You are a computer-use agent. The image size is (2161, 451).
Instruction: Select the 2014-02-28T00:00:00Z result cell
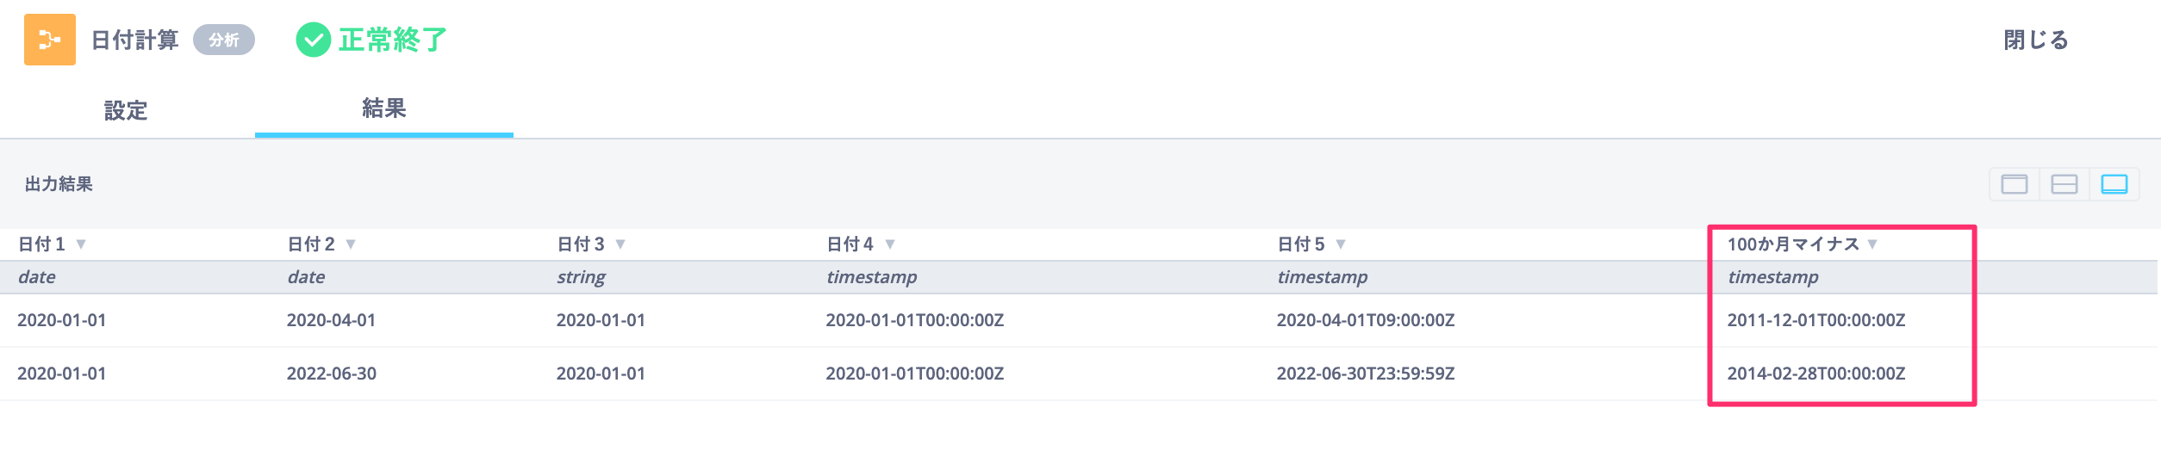pos(1816,374)
